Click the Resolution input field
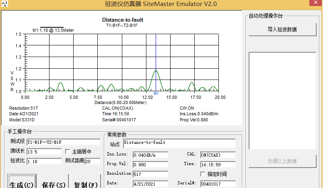This screenshot has width=323, height=188. coord(150,174)
